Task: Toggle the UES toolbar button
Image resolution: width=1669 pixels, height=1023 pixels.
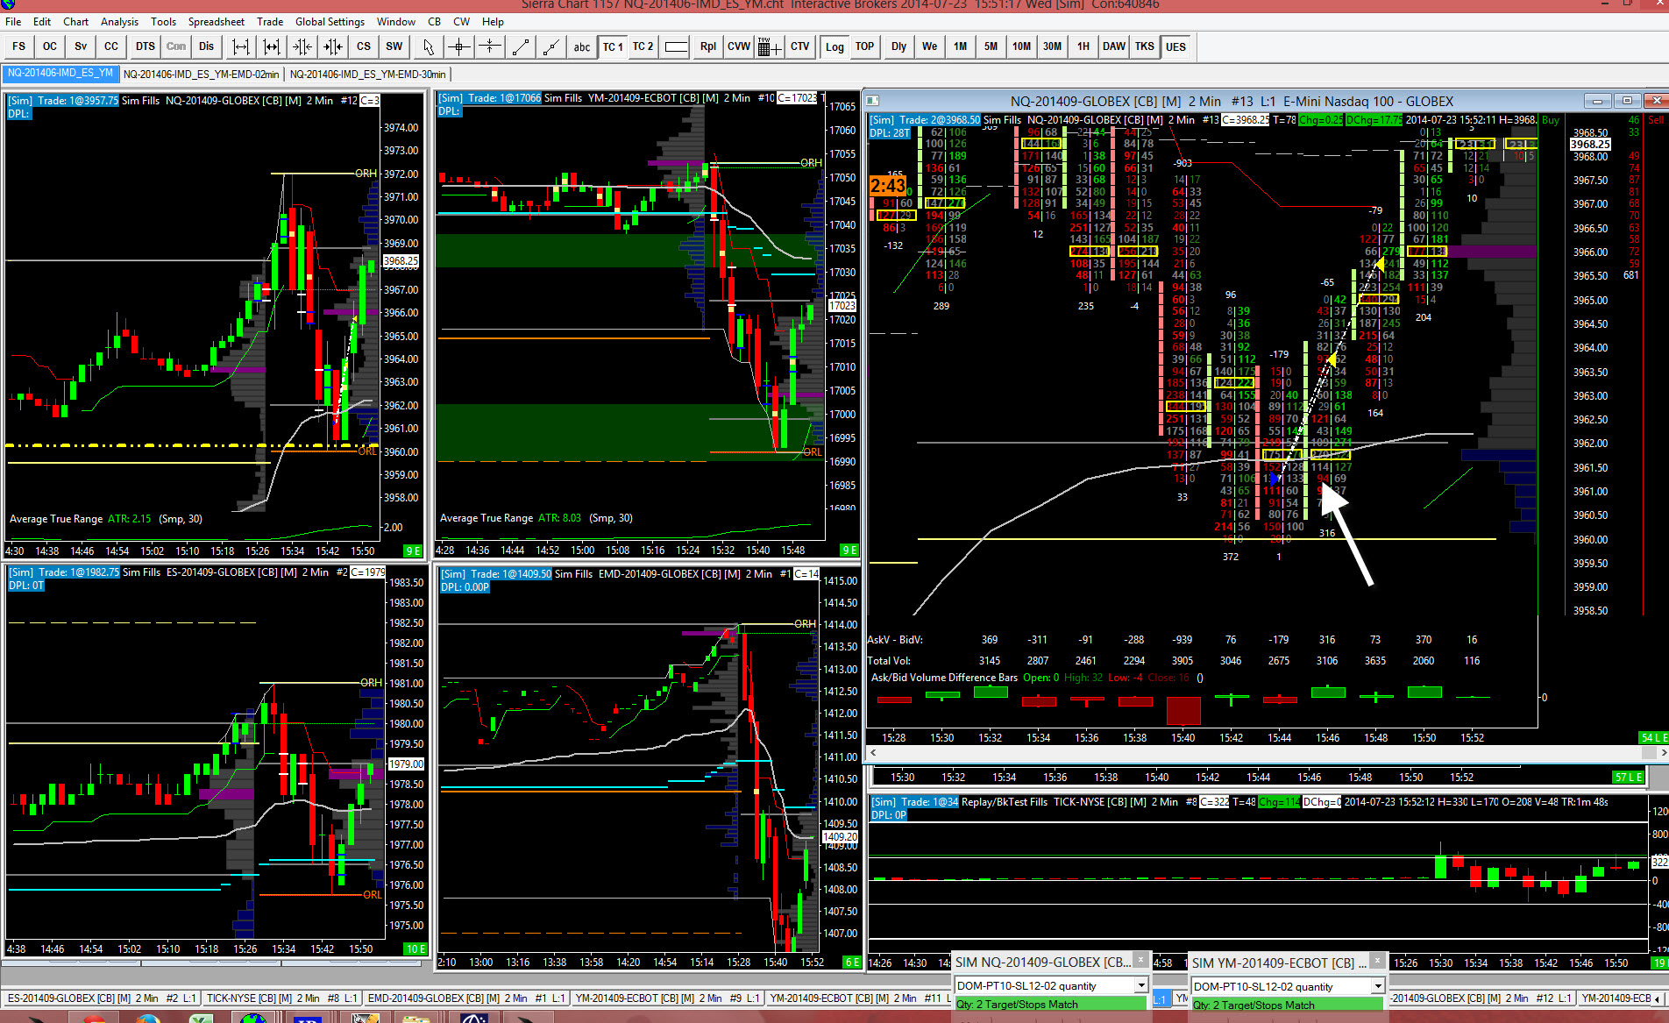Action: click(x=1175, y=46)
